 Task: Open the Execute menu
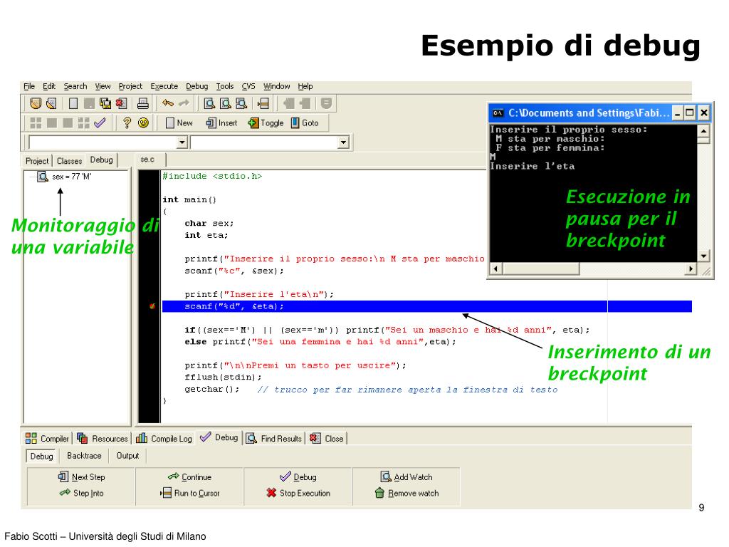tap(164, 86)
